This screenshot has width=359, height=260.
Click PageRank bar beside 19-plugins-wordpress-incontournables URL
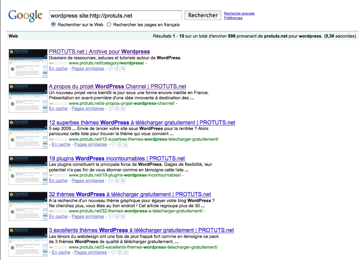point(58,175)
